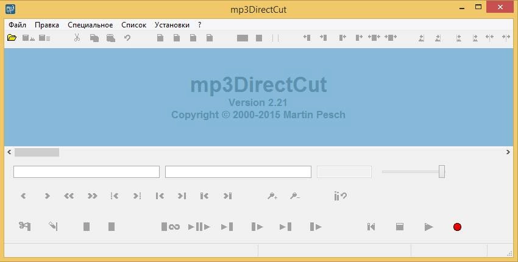518x262 pixels.
Task: Click the volume slider handle
Action: pos(442,171)
